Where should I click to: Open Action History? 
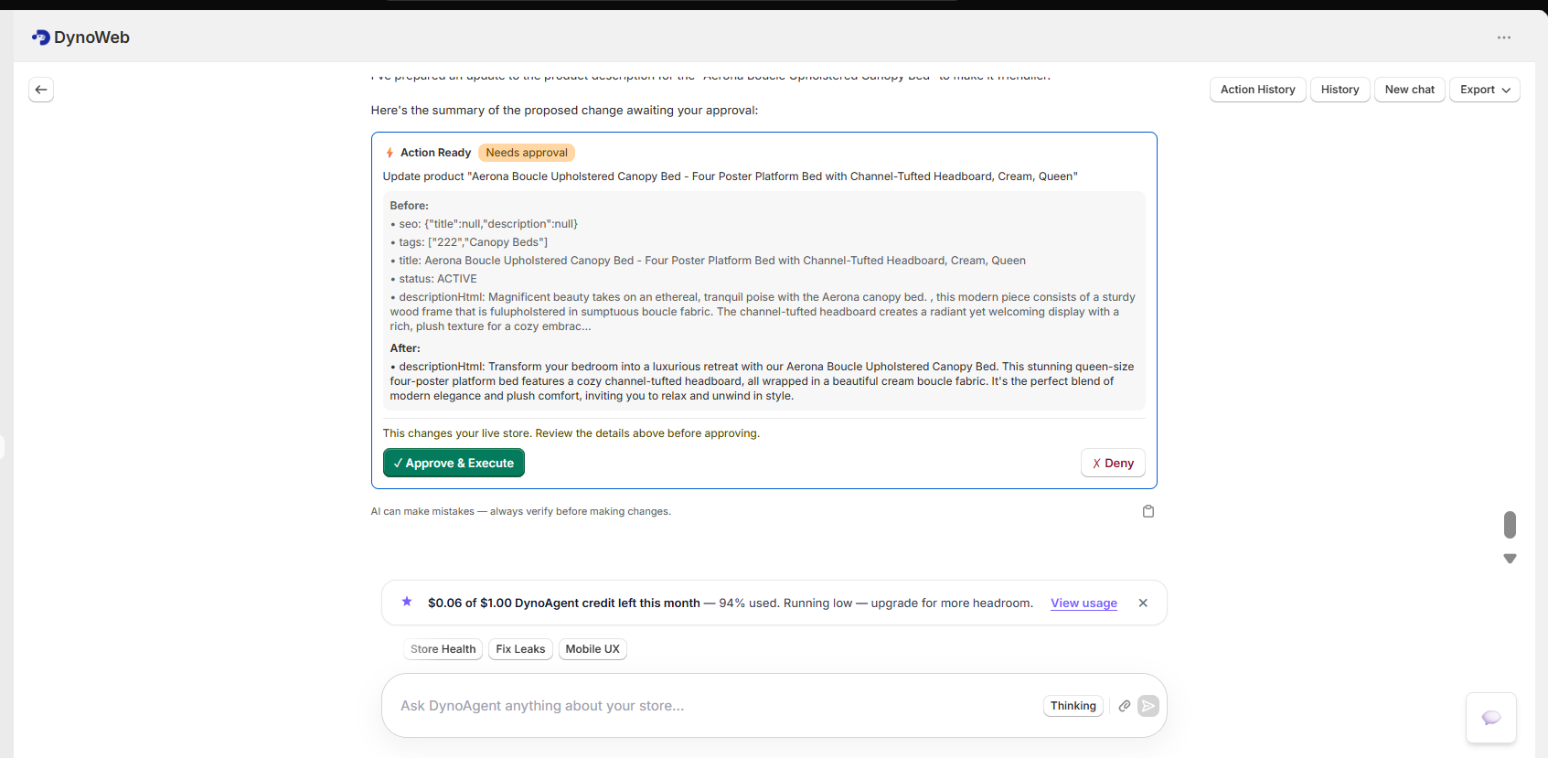(1258, 90)
